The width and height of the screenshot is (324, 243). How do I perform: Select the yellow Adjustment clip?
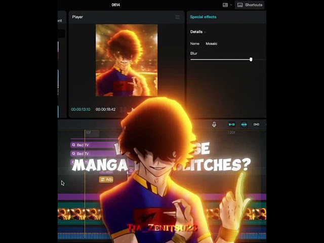pyautogui.click(x=106, y=179)
